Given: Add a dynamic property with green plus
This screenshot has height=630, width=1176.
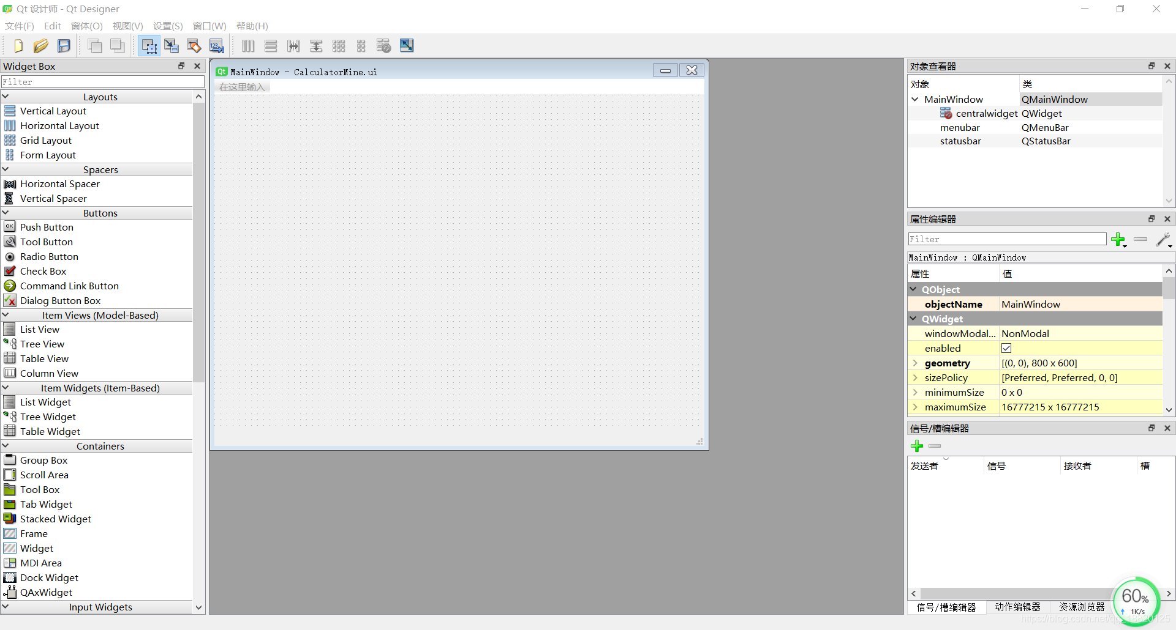Looking at the screenshot, I should coord(1118,239).
